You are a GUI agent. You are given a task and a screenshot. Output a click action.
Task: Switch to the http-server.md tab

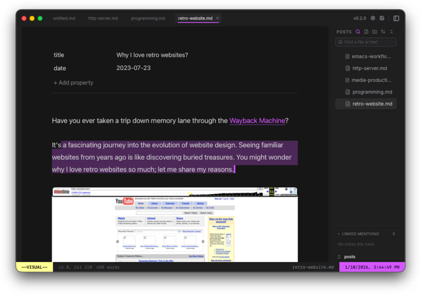(x=103, y=18)
